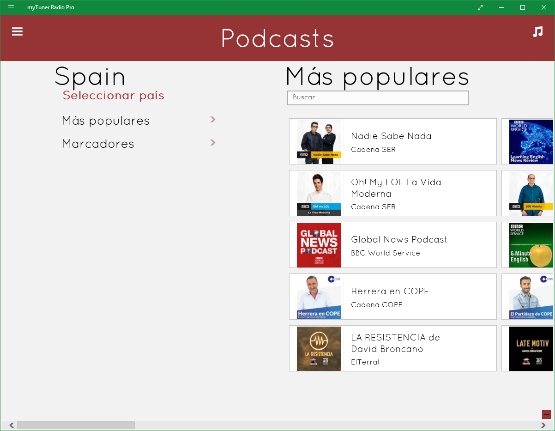Click the horizontal scrollbar thumb
Image resolution: width=555 pixels, height=431 pixels.
pyautogui.click(x=76, y=425)
